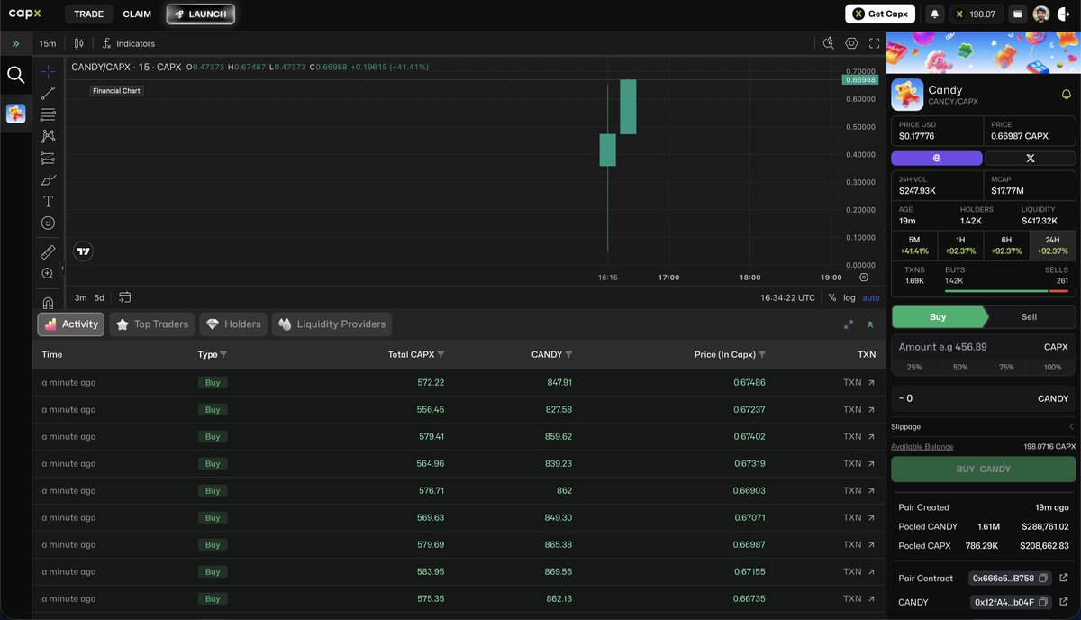1081x620 pixels.
Task: Select the 24H price change period
Action: (1053, 245)
